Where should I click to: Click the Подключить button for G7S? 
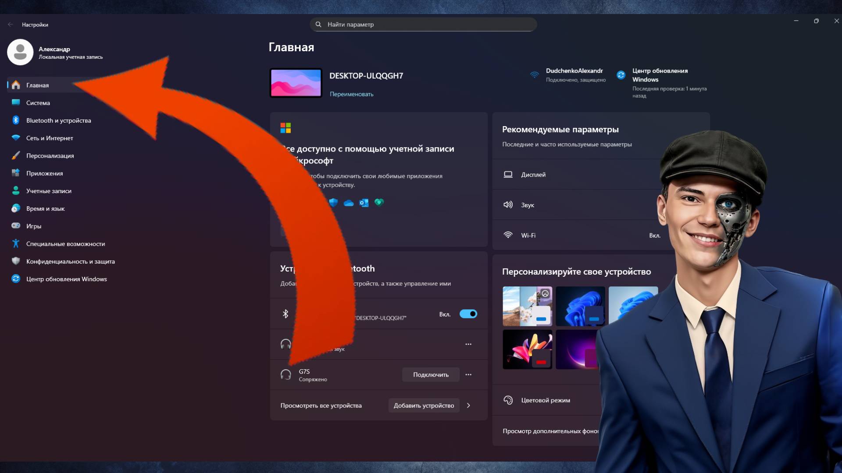pyautogui.click(x=430, y=374)
